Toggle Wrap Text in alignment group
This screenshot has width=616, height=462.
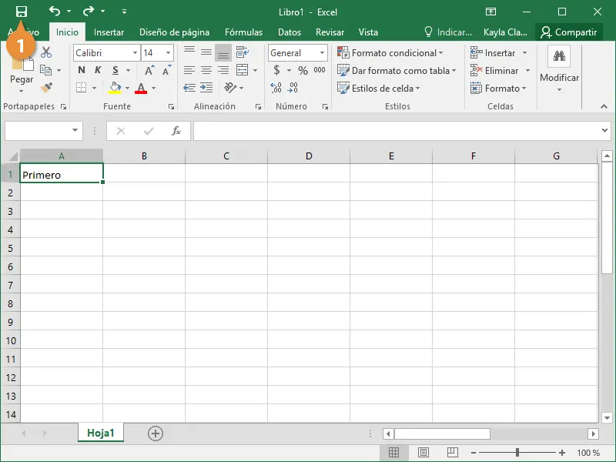(x=242, y=52)
